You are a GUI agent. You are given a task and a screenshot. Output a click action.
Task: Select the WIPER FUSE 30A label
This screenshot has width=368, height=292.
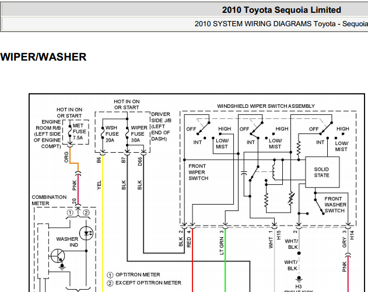[x=139, y=134]
